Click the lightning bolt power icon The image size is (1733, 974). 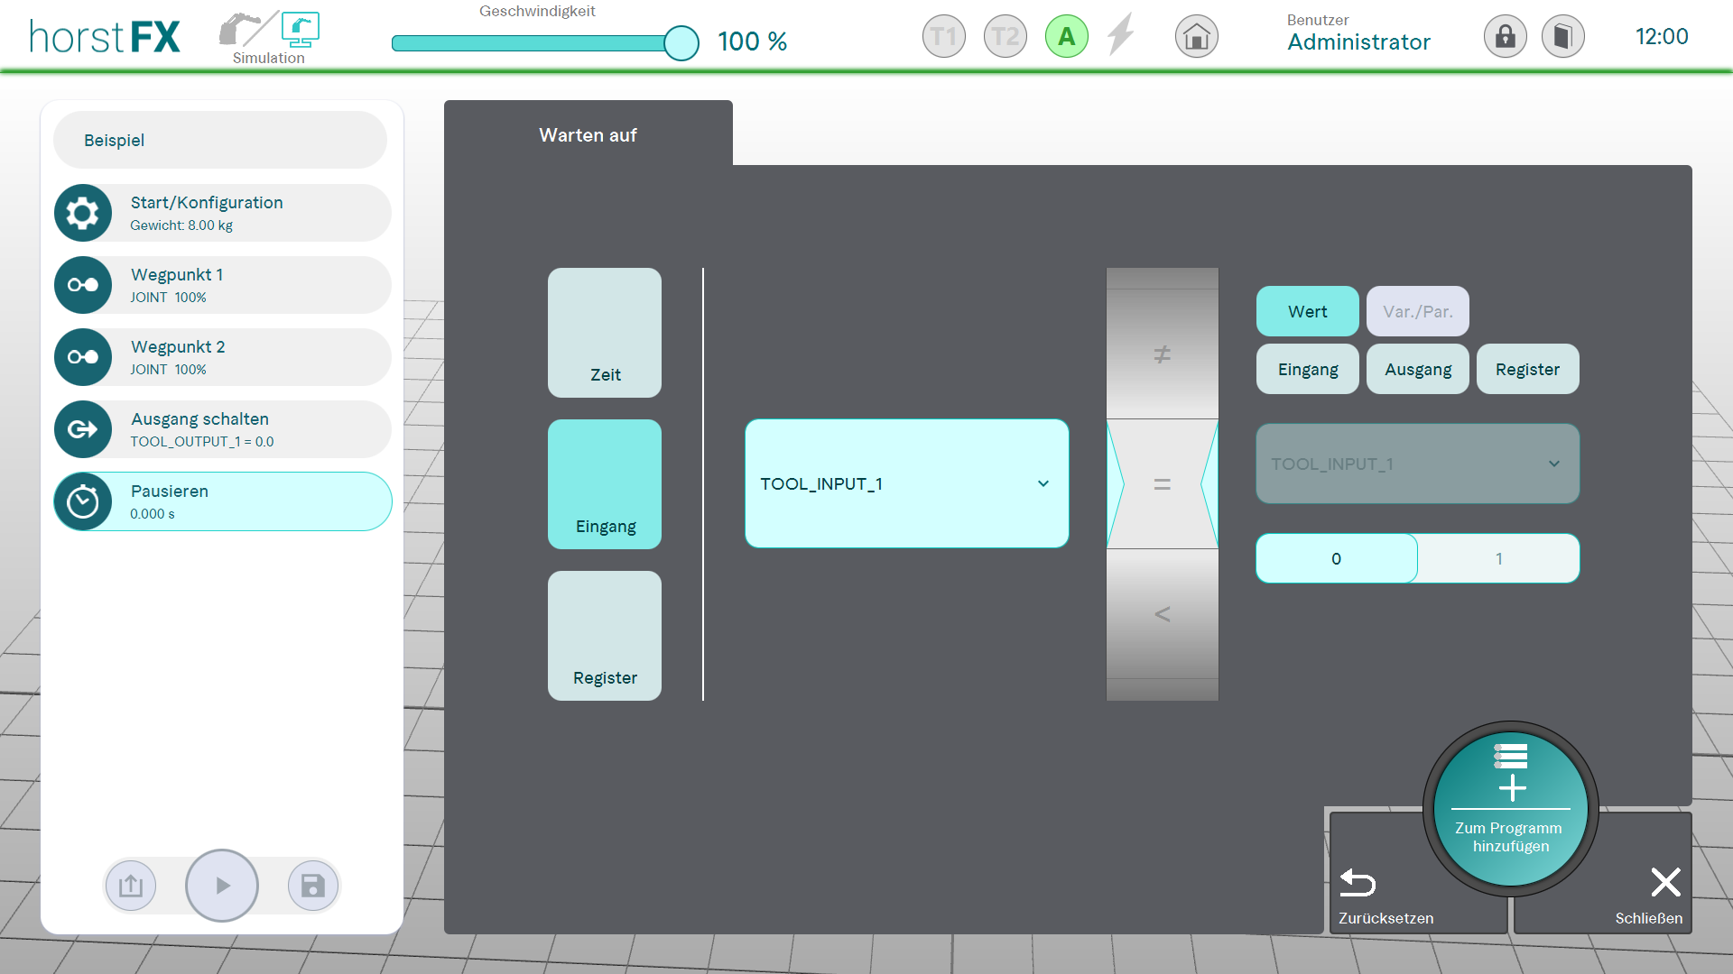[1120, 35]
